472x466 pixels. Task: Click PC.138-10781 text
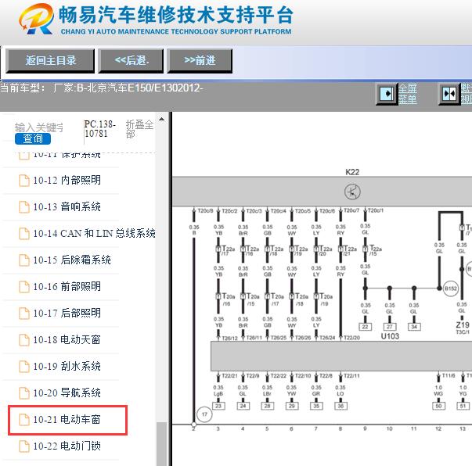[x=99, y=129]
